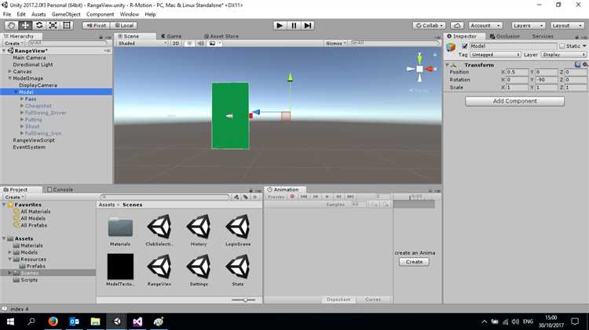Adjust the asset icon size slider
Screen dimensions: 589x330
[x=243, y=300]
